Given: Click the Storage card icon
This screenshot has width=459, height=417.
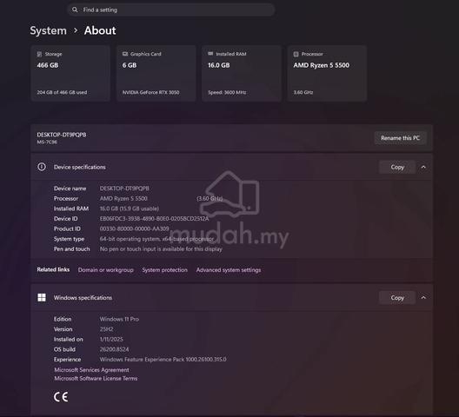Looking at the screenshot, I should click(39, 54).
